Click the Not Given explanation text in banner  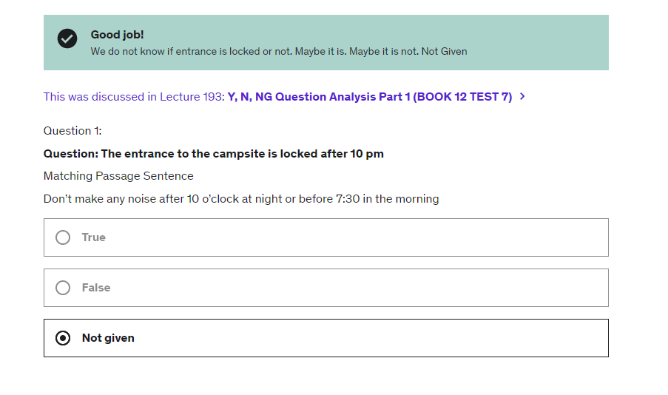coord(279,52)
